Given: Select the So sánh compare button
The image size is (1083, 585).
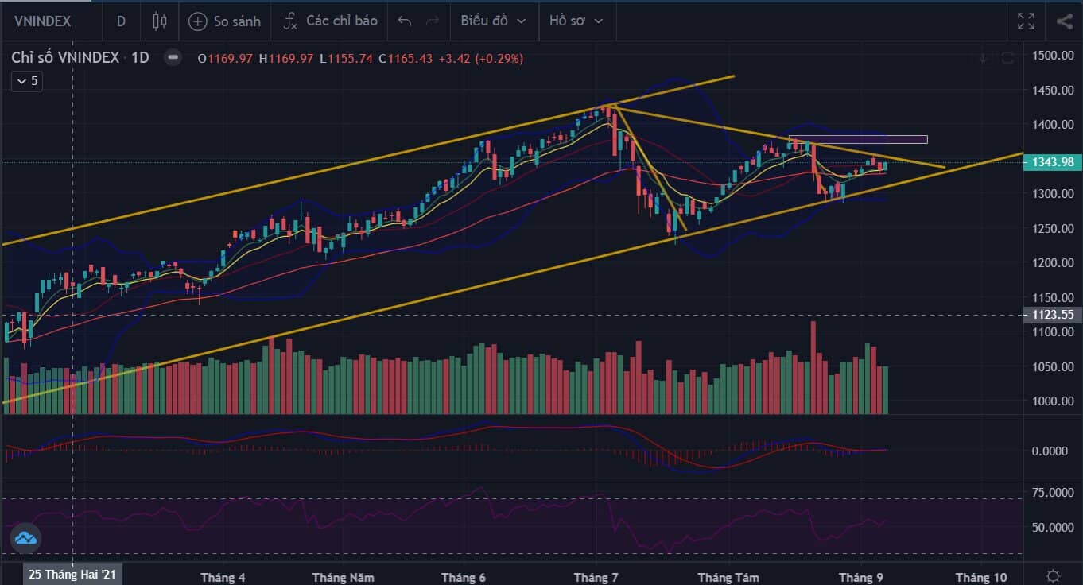Looking at the screenshot, I should coord(225,21).
